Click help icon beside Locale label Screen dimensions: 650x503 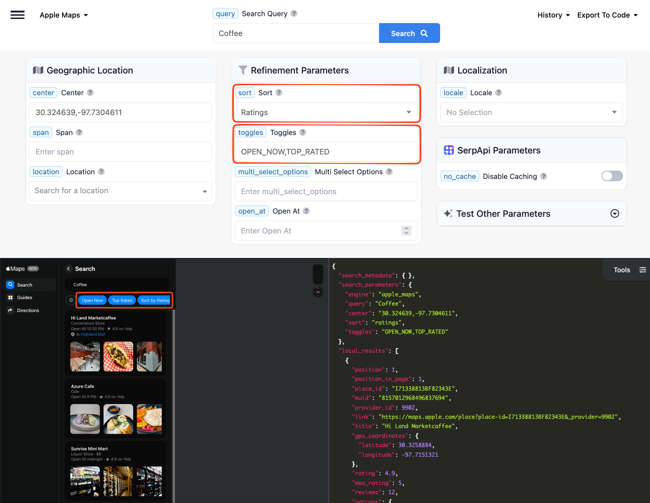click(498, 92)
